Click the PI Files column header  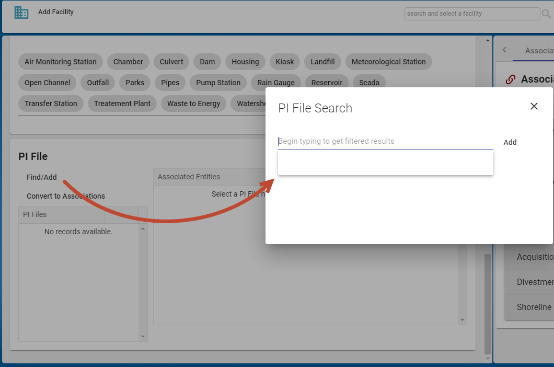(x=62, y=214)
